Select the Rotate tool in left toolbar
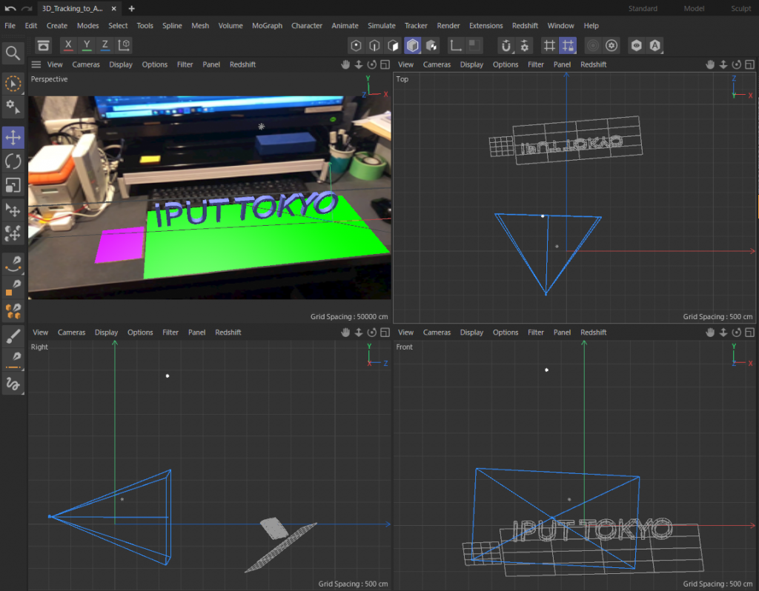 click(13, 161)
